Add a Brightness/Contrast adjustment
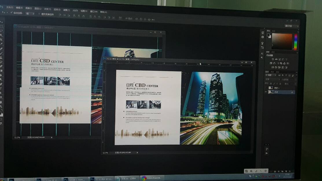The image size is (322, 181). click(x=273, y=59)
